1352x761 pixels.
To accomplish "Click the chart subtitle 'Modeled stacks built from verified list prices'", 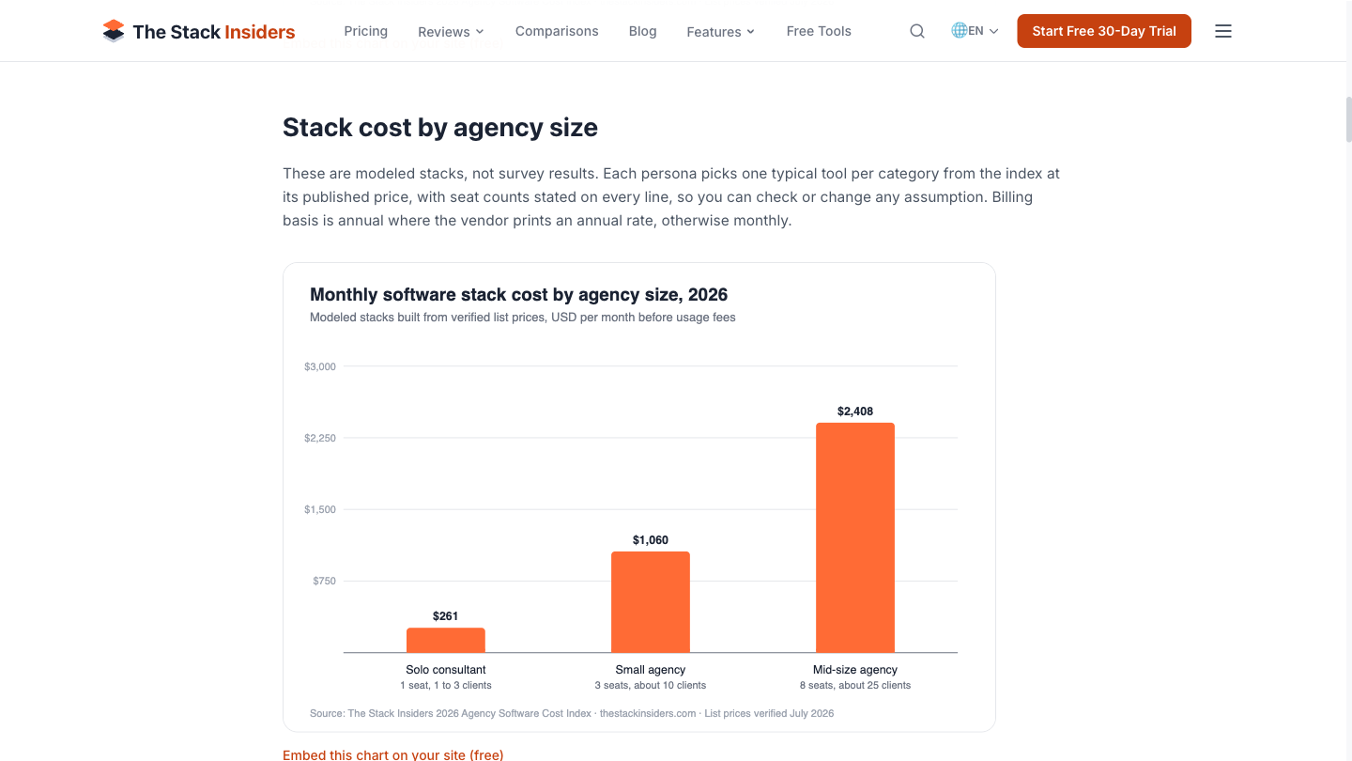I will click(x=523, y=318).
